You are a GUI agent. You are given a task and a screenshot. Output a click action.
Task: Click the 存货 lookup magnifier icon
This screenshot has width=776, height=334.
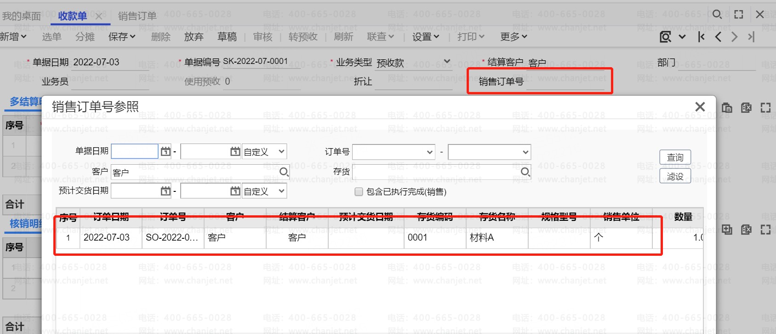click(x=525, y=172)
